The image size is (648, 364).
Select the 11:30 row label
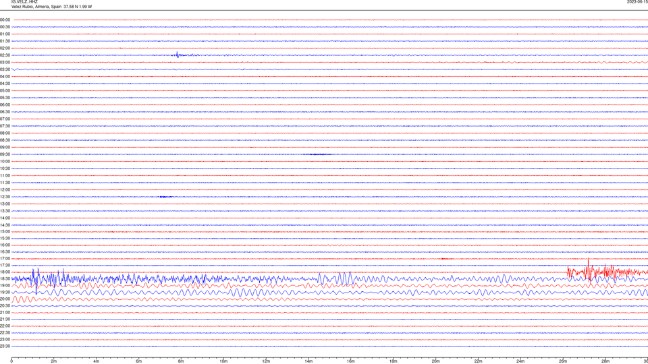[5, 183]
